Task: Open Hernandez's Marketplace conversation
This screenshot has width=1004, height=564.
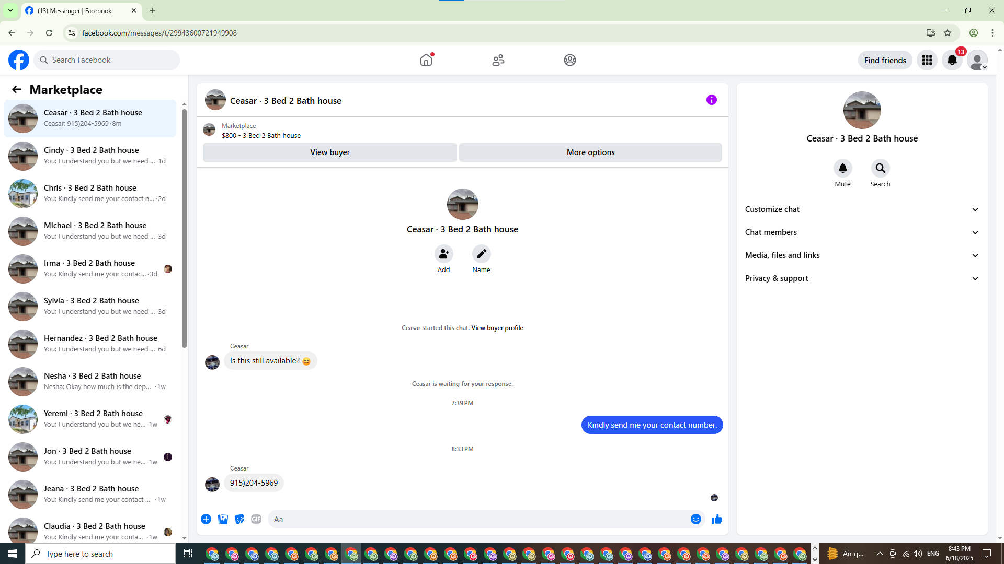Action: tap(90, 344)
